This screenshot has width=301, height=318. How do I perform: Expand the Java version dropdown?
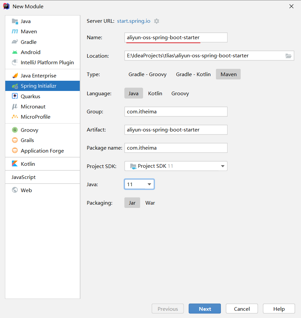[x=149, y=184]
